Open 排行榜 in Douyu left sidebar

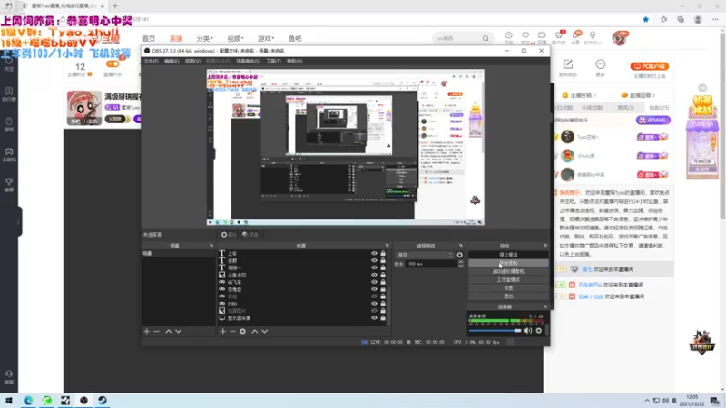9,94
